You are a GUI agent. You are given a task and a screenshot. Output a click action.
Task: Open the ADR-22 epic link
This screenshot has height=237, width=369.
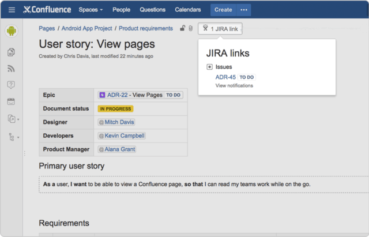point(118,95)
